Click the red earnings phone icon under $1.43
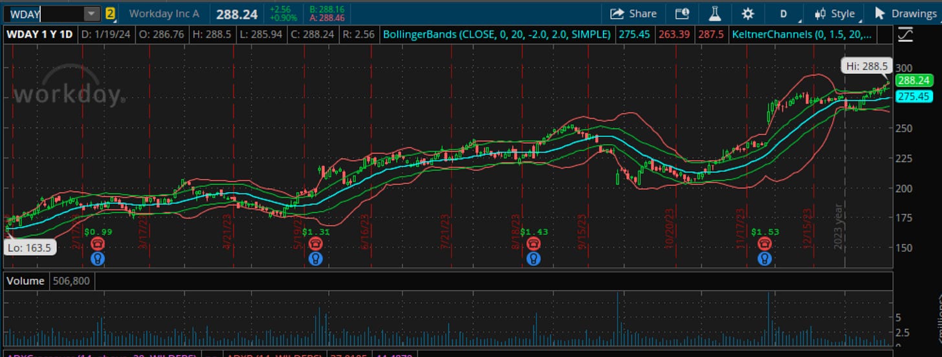 click(x=533, y=243)
